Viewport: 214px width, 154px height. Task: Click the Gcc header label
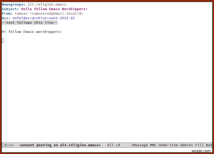6,18
